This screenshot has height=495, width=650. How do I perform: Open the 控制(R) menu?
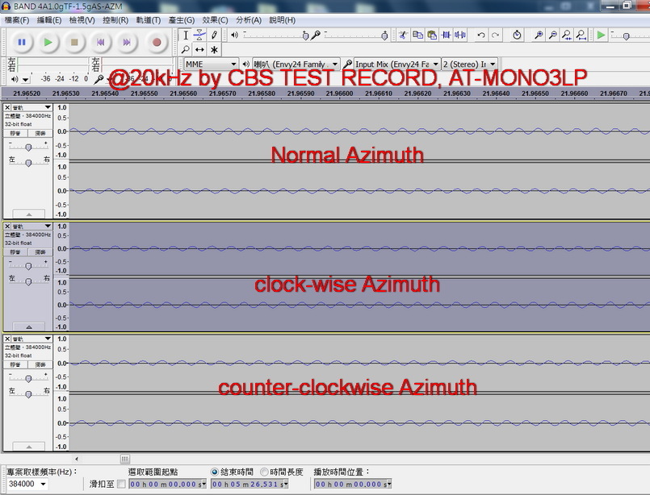(x=115, y=20)
